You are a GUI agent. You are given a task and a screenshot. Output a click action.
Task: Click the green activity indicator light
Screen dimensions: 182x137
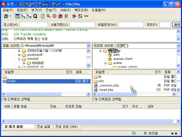tap(172, 133)
